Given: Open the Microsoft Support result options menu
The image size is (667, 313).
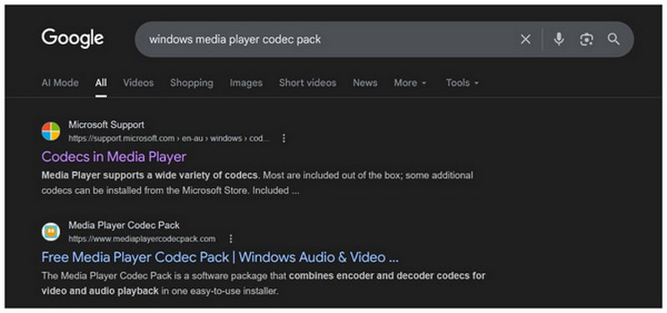Looking at the screenshot, I should tap(284, 139).
